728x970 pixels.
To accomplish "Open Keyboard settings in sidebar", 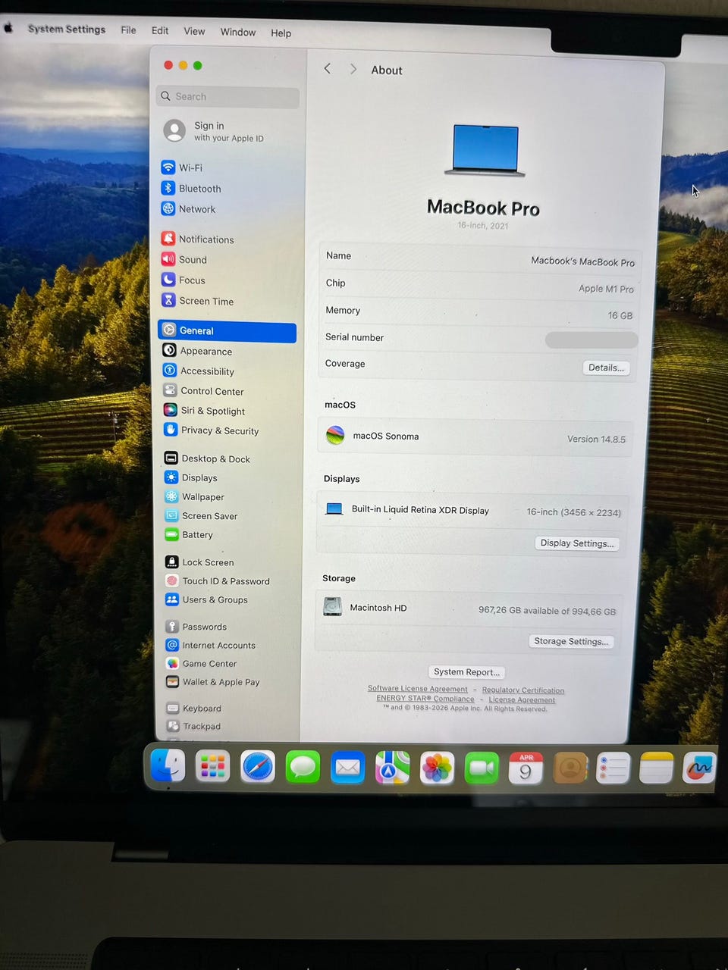I will tap(194, 708).
